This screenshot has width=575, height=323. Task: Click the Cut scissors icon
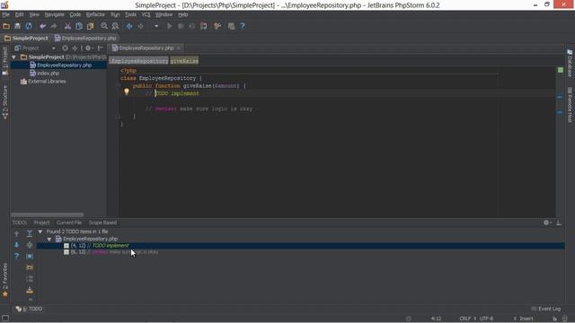(x=67, y=26)
